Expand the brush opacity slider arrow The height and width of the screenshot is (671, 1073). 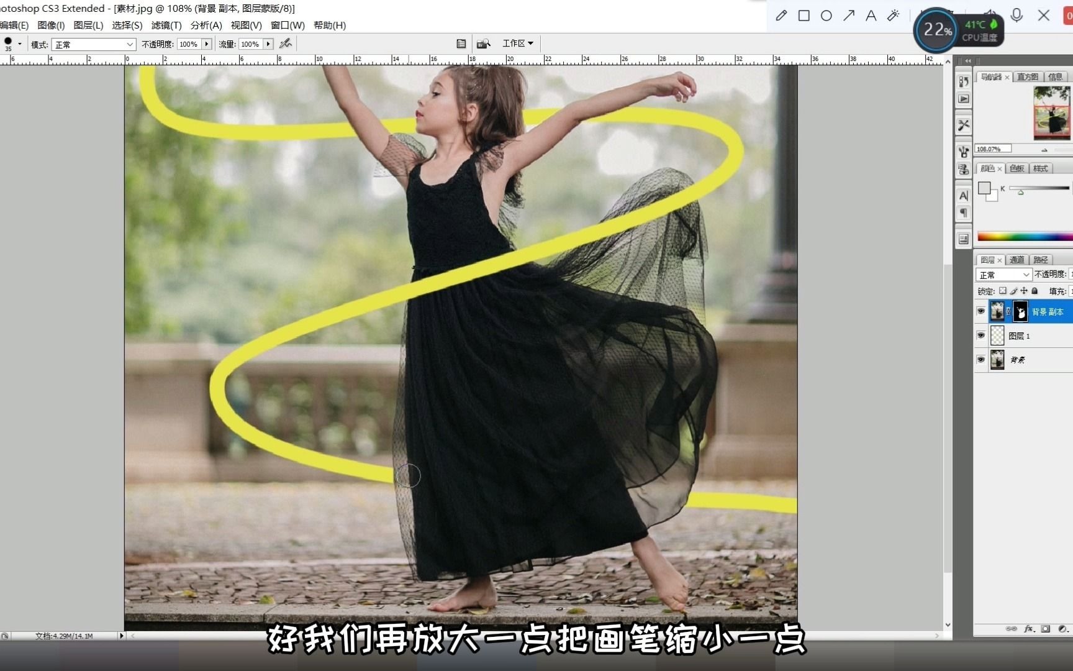207,44
